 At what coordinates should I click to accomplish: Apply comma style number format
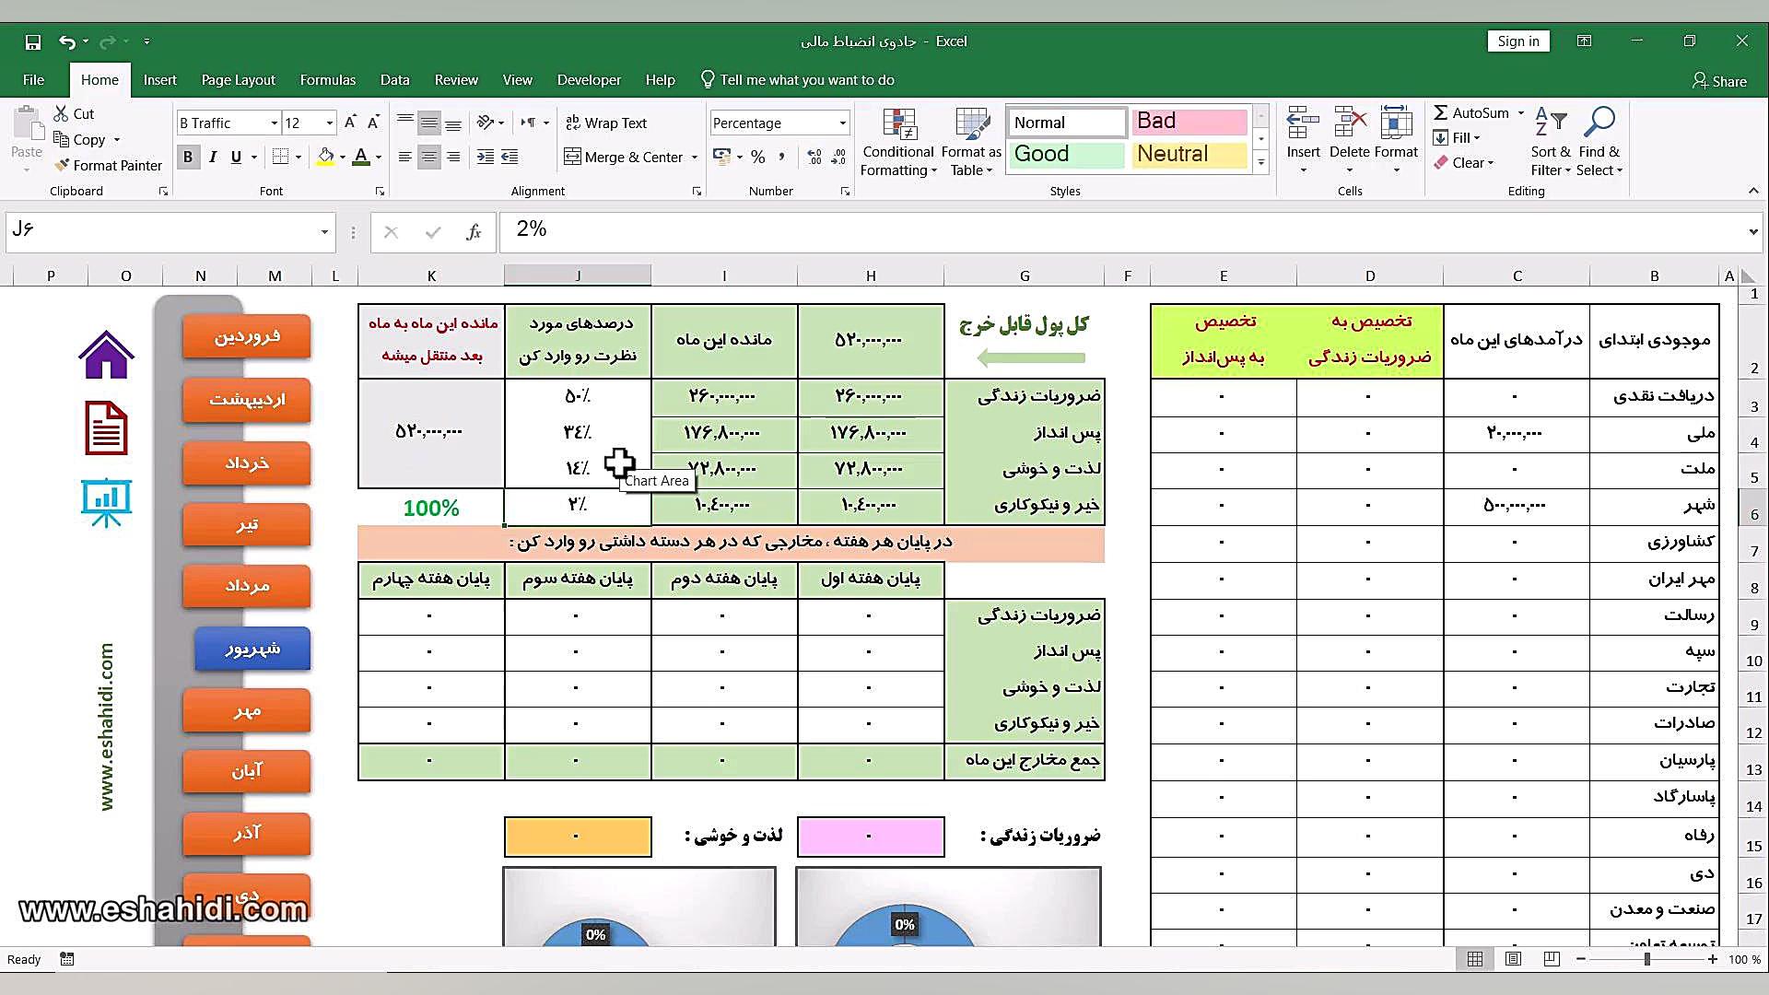pos(781,157)
